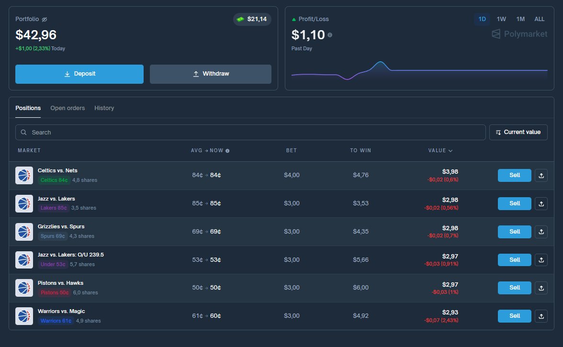Switch profit chart to ALL time view
Screen dimensions: 563x347
(x=540, y=19)
